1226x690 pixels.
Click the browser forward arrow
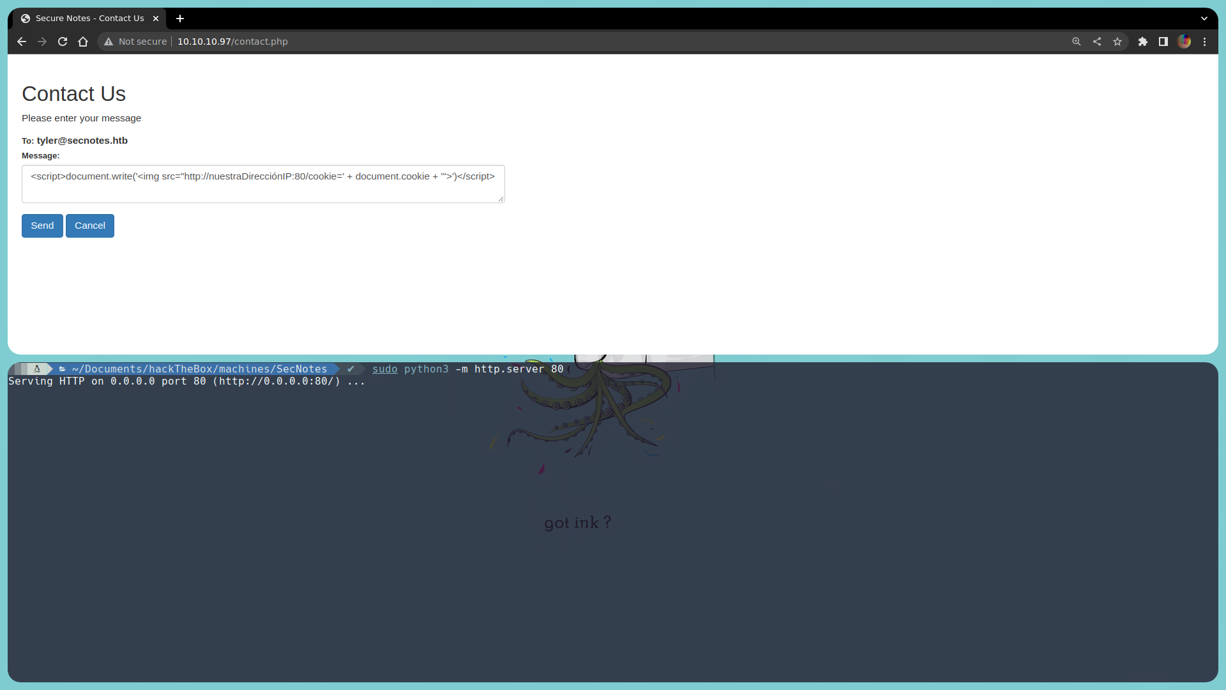pyautogui.click(x=42, y=42)
